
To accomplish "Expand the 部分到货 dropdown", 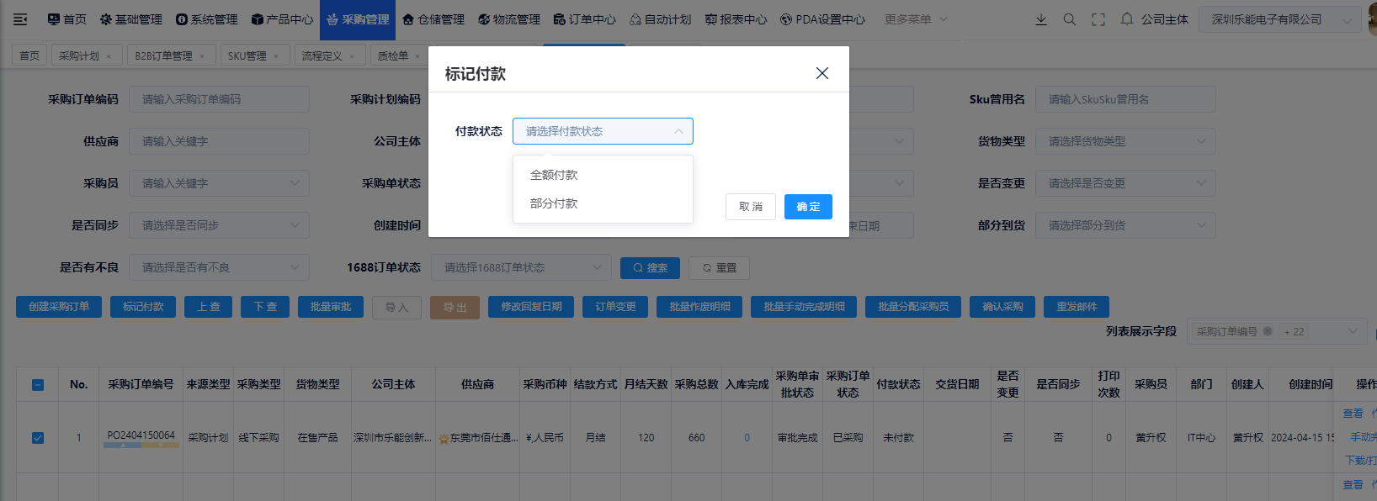I will click(1125, 225).
